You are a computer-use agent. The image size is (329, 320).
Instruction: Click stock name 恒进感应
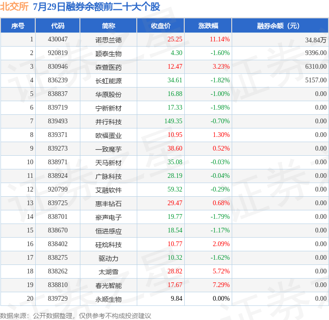coord(109,231)
